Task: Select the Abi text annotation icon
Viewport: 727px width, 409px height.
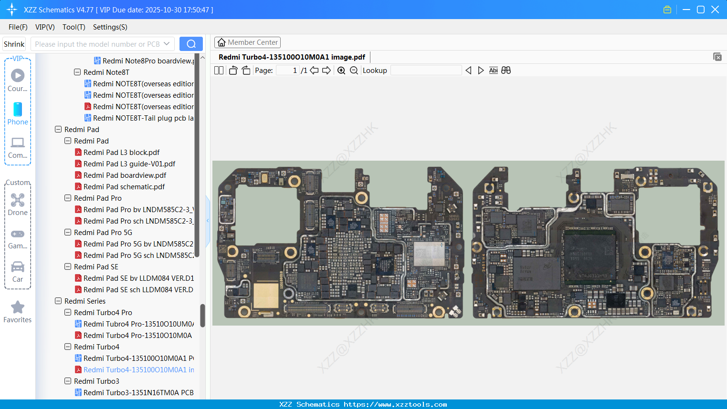Action: (x=493, y=70)
